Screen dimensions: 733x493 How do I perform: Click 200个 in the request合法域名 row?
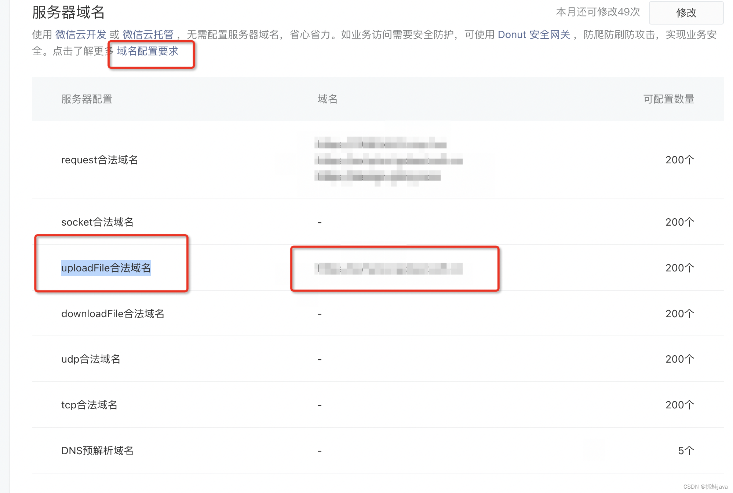point(680,160)
